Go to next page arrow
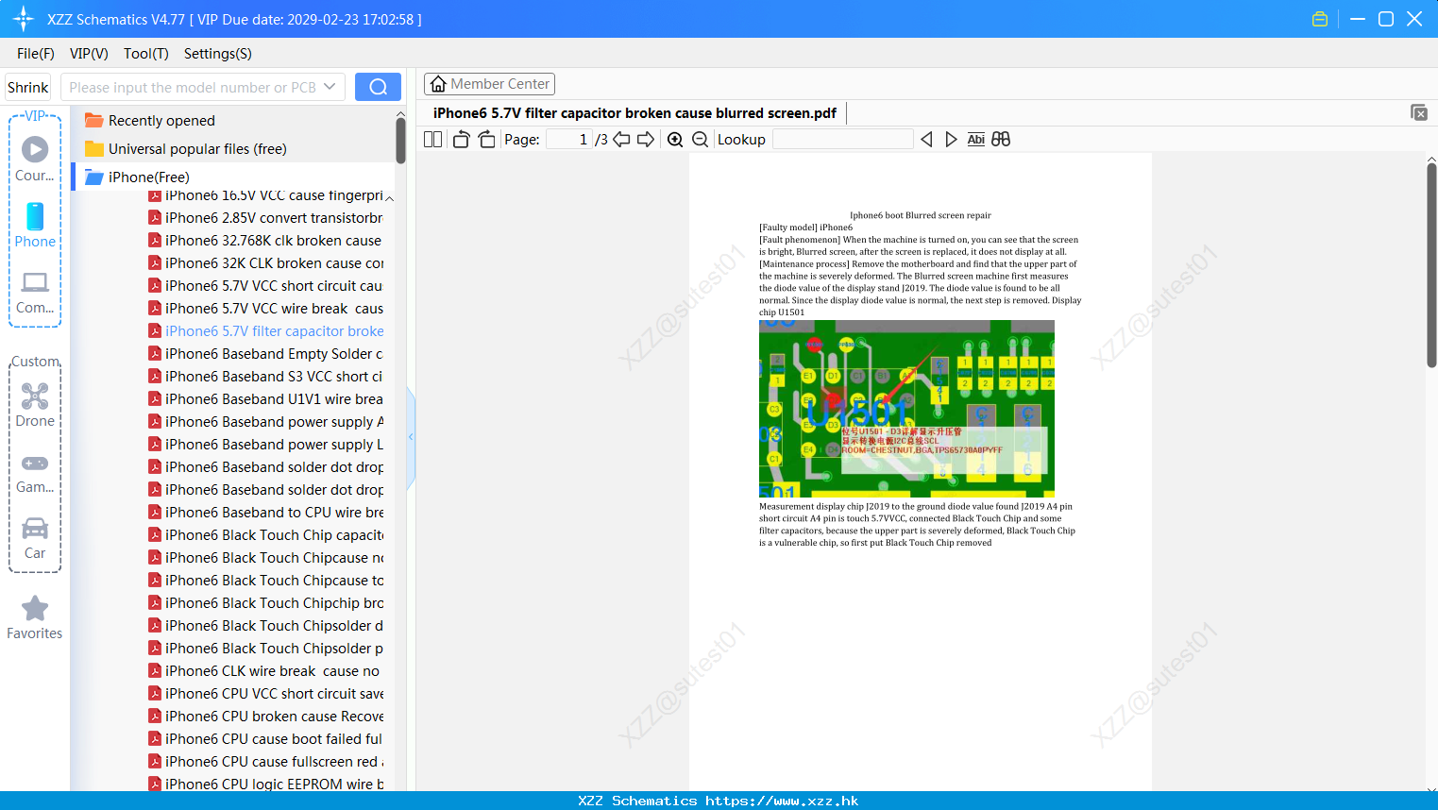The width and height of the screenshot is (1438, 810). [x=646, y=140]
